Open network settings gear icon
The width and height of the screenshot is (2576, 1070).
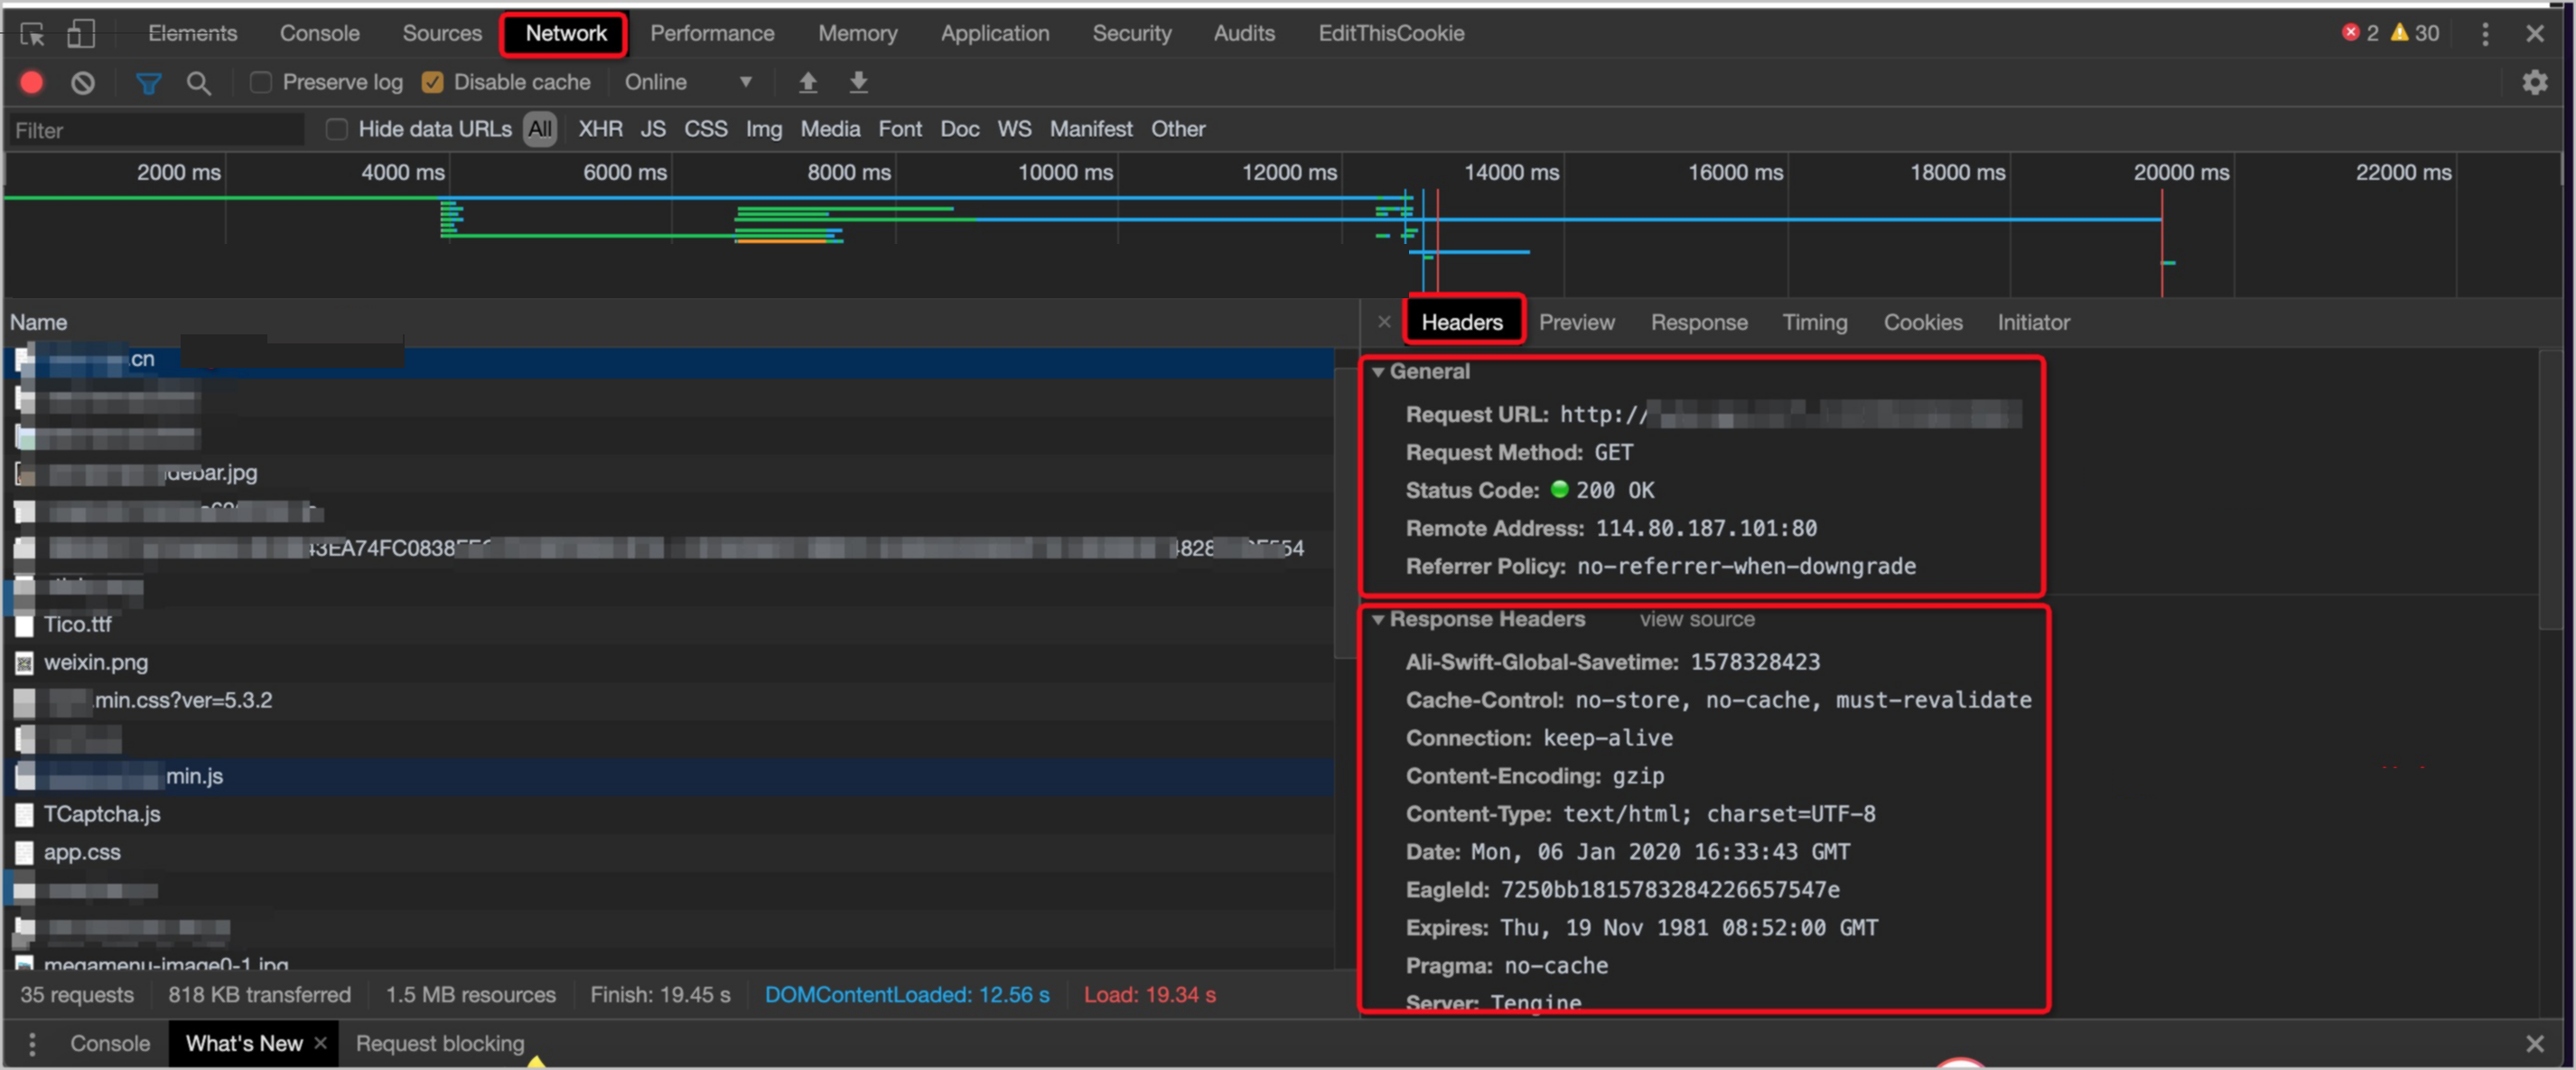(x=2534, y=82)
